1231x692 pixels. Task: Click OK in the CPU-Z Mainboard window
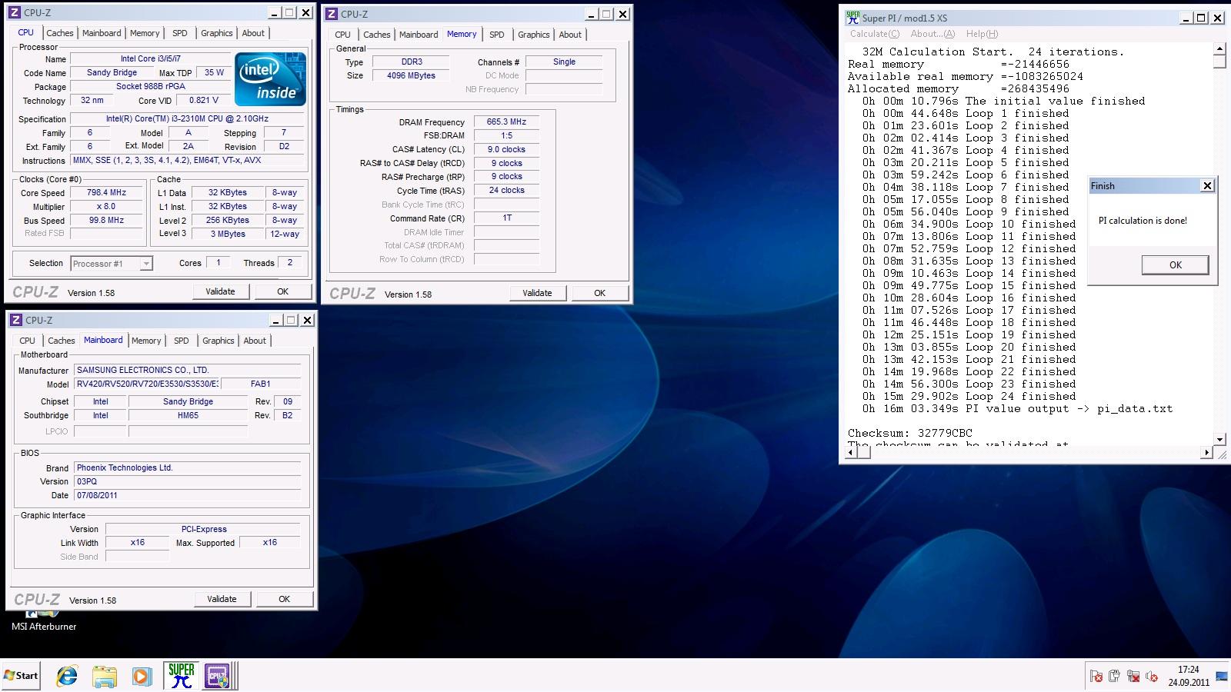click(285, 599)
